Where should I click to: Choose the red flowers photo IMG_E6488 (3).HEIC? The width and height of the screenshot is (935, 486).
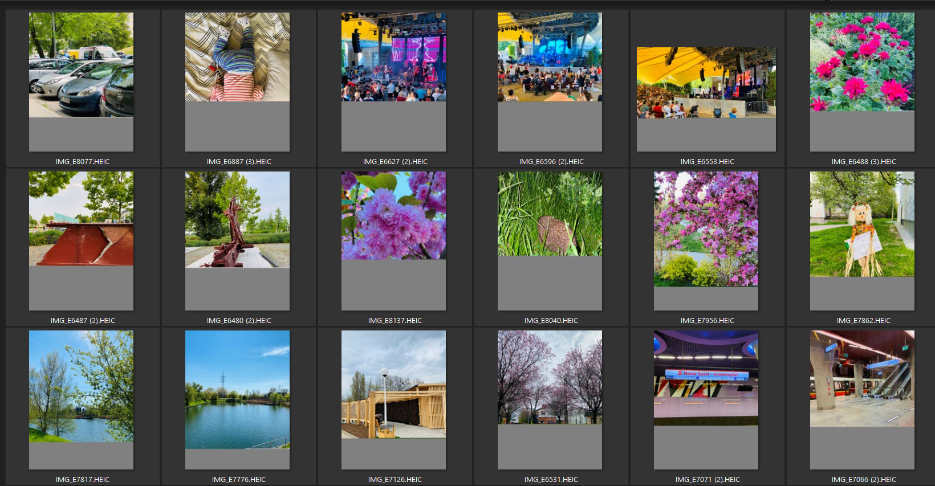click(862, 62)
